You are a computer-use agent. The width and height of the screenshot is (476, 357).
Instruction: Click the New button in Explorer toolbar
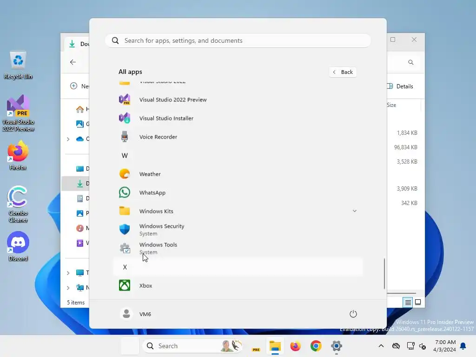(79, 86)
